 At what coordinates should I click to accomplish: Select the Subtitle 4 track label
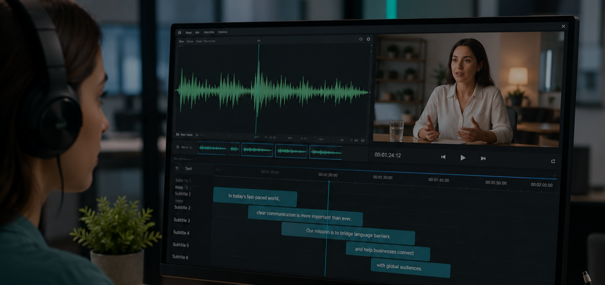181,232
